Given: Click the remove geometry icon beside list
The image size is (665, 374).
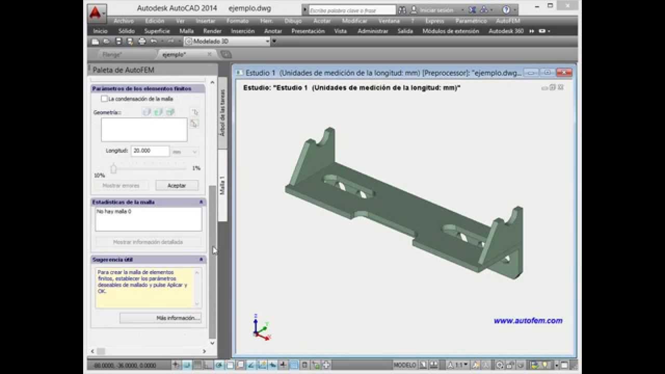Looking at the screenshot, I should click(194, 124).
